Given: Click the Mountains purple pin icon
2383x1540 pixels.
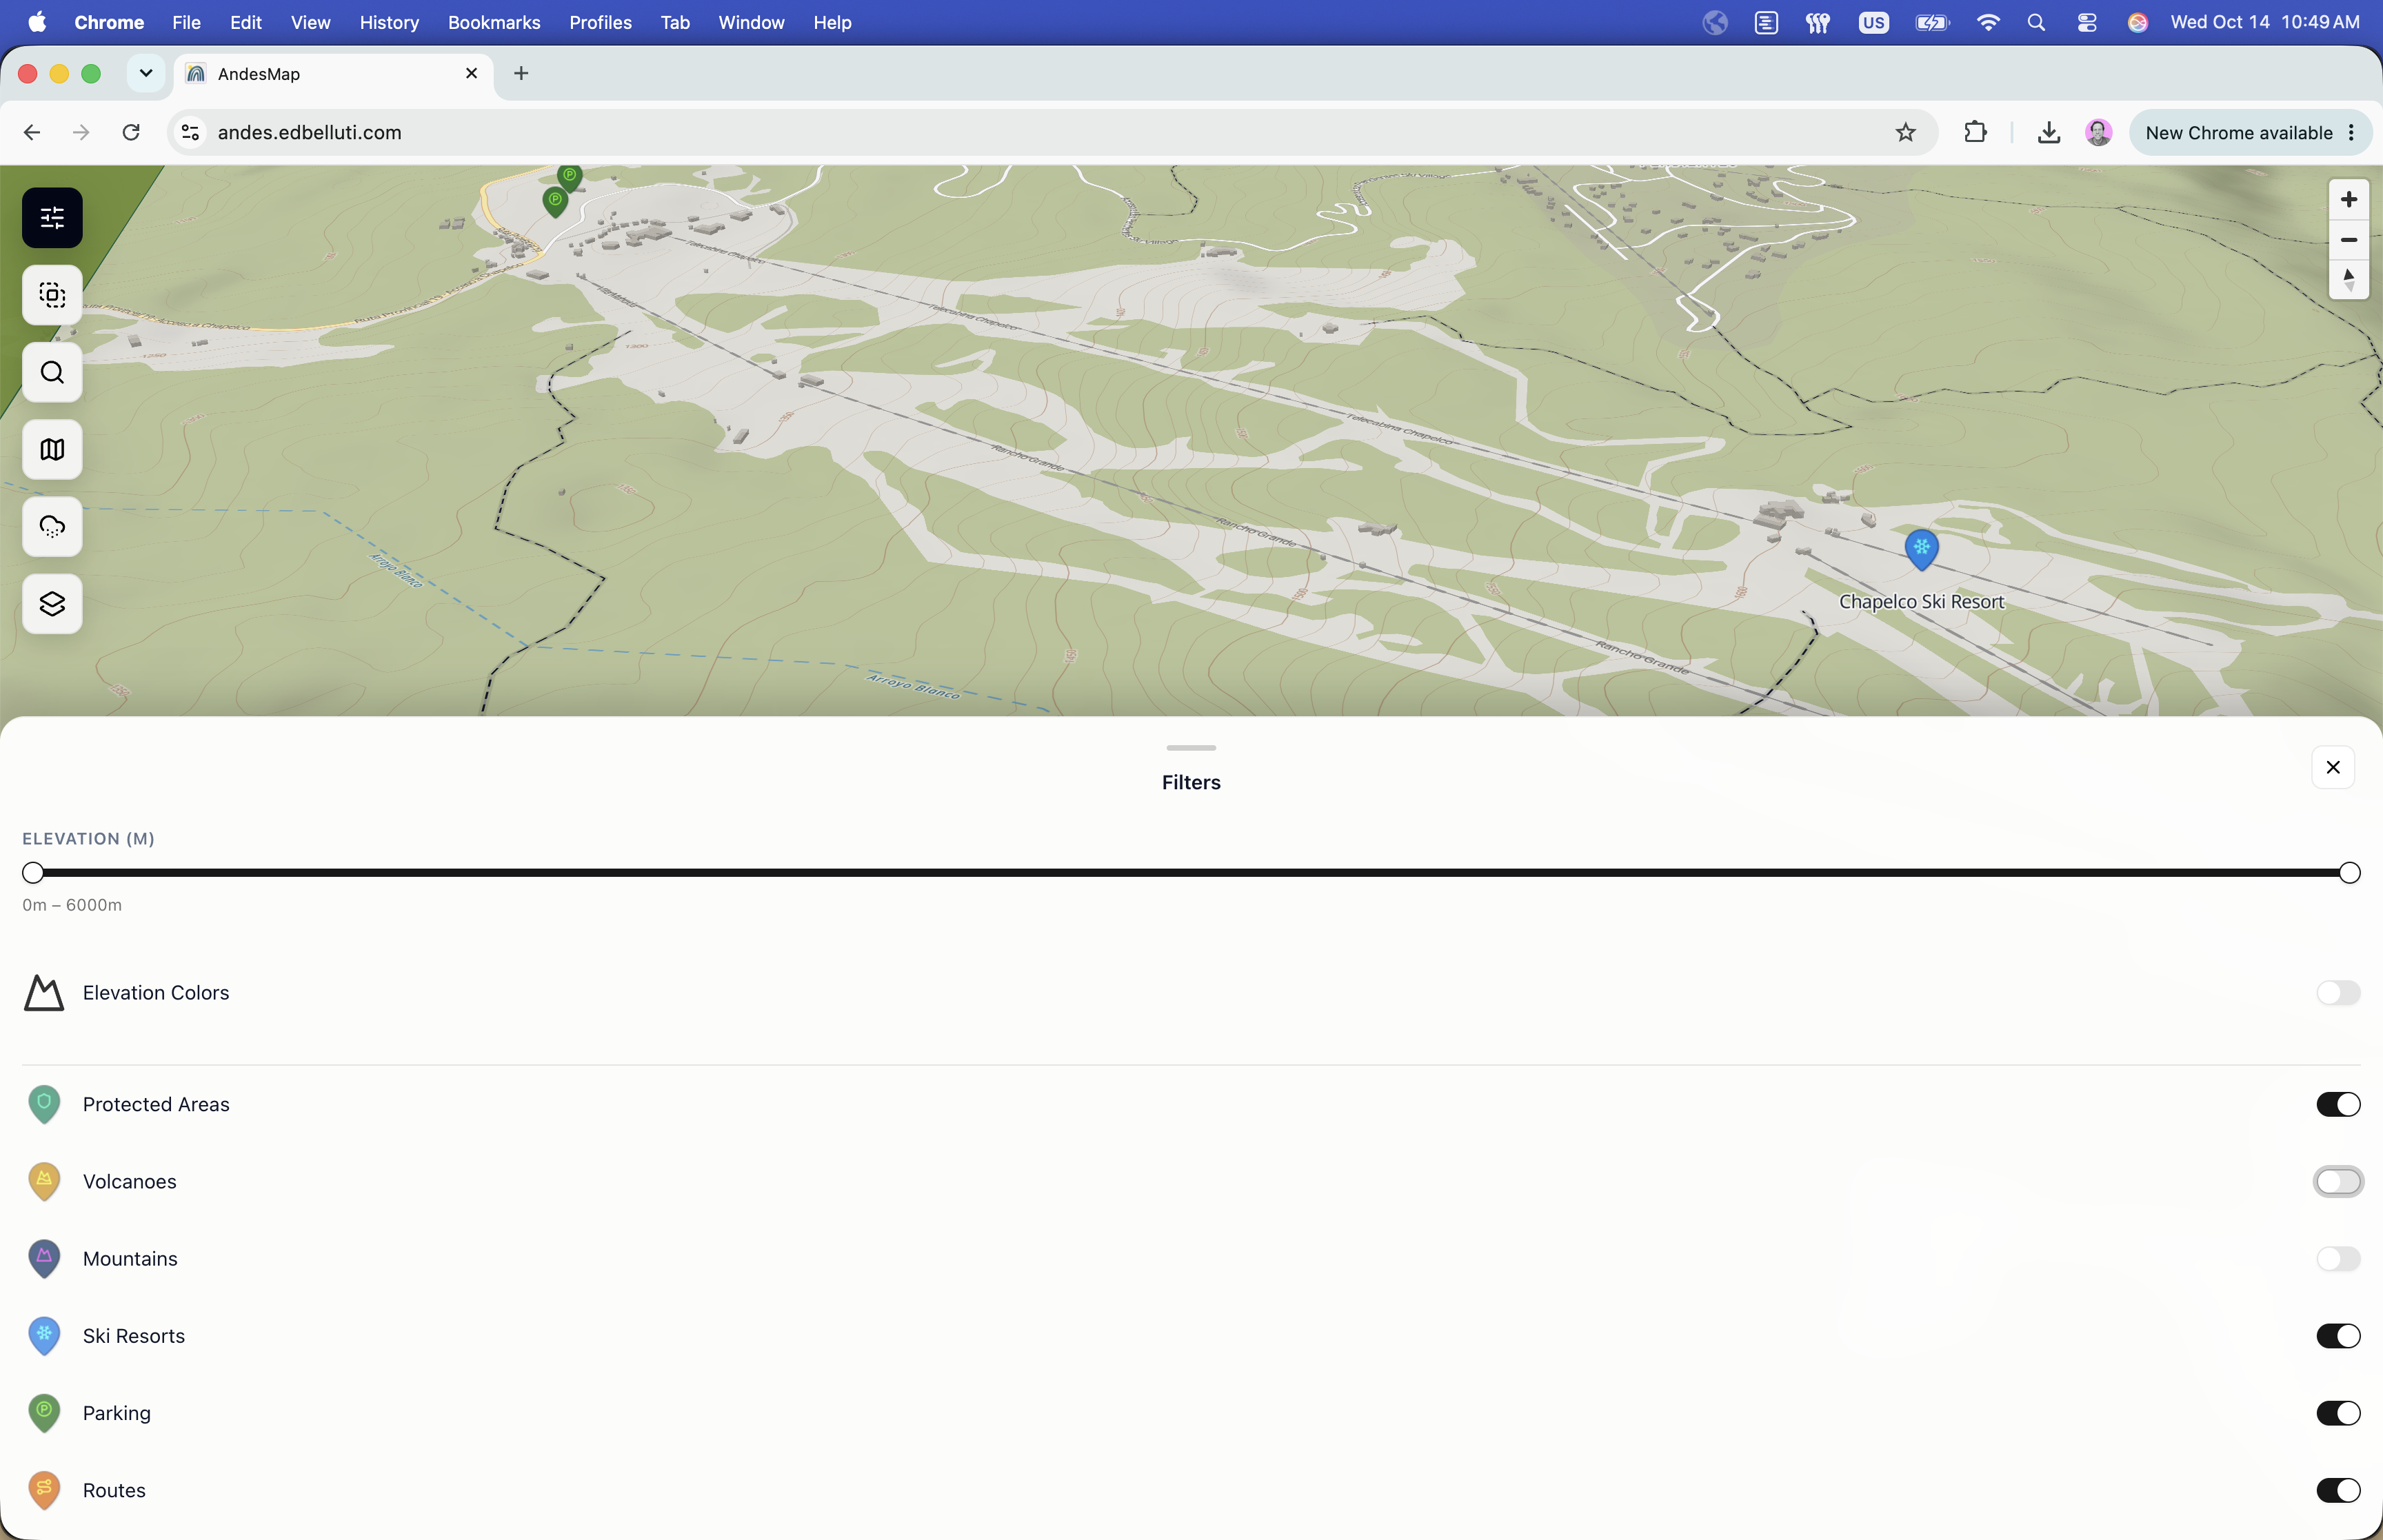Looking at the screenshot, I should [x=44, y=1258].
